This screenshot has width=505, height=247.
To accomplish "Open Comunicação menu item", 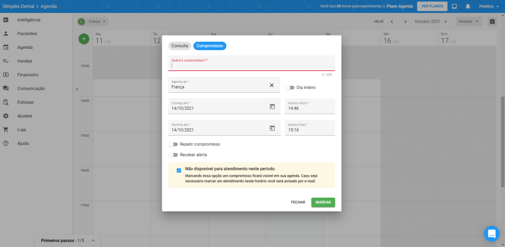I will tap(31, 89).
